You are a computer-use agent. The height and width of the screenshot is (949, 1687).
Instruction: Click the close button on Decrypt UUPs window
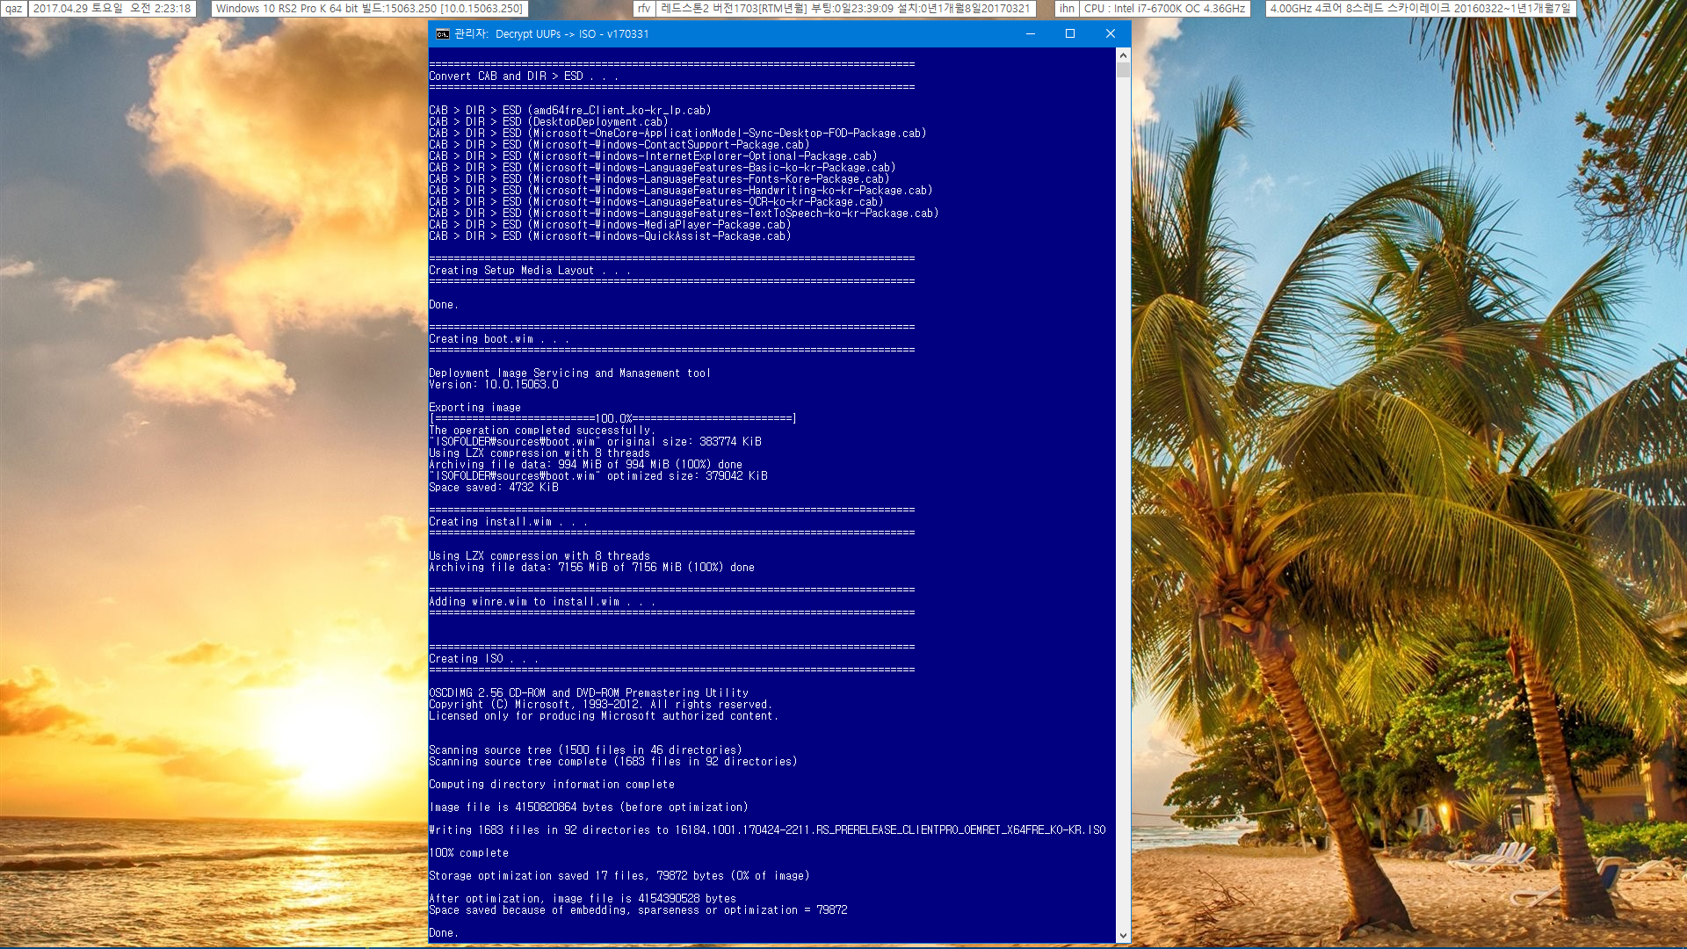click(1109, 33)
